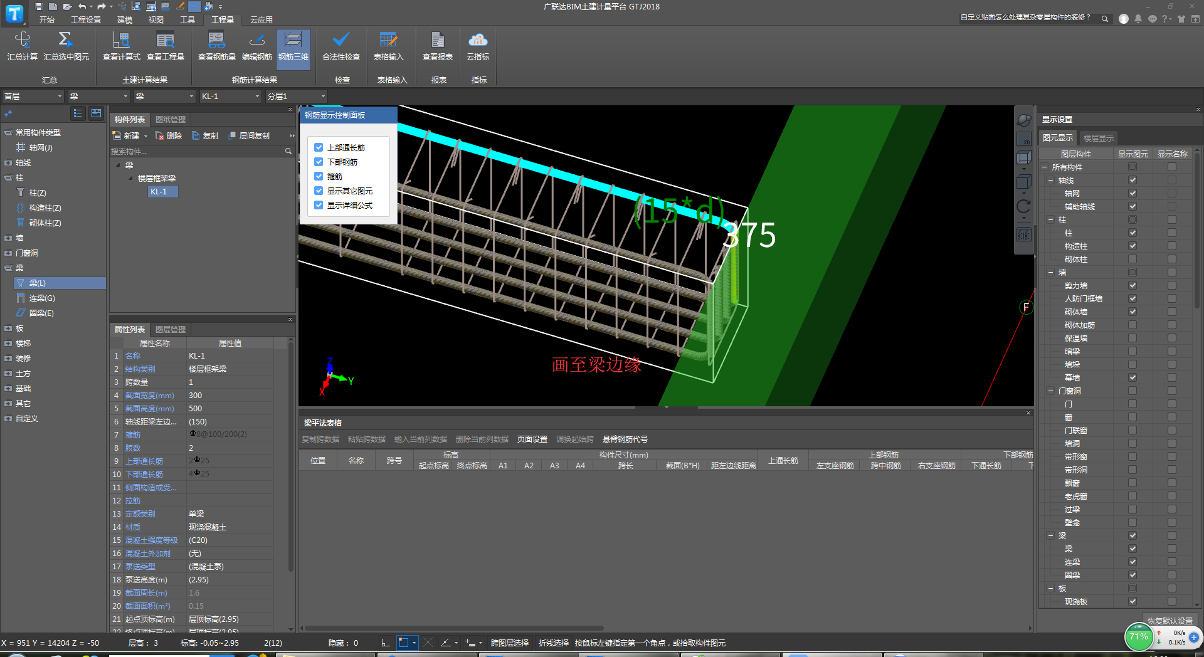This screenshot has height=657, width=1204.
Task: Open 查看计算式 view formula tool
Action: [121, 46]
